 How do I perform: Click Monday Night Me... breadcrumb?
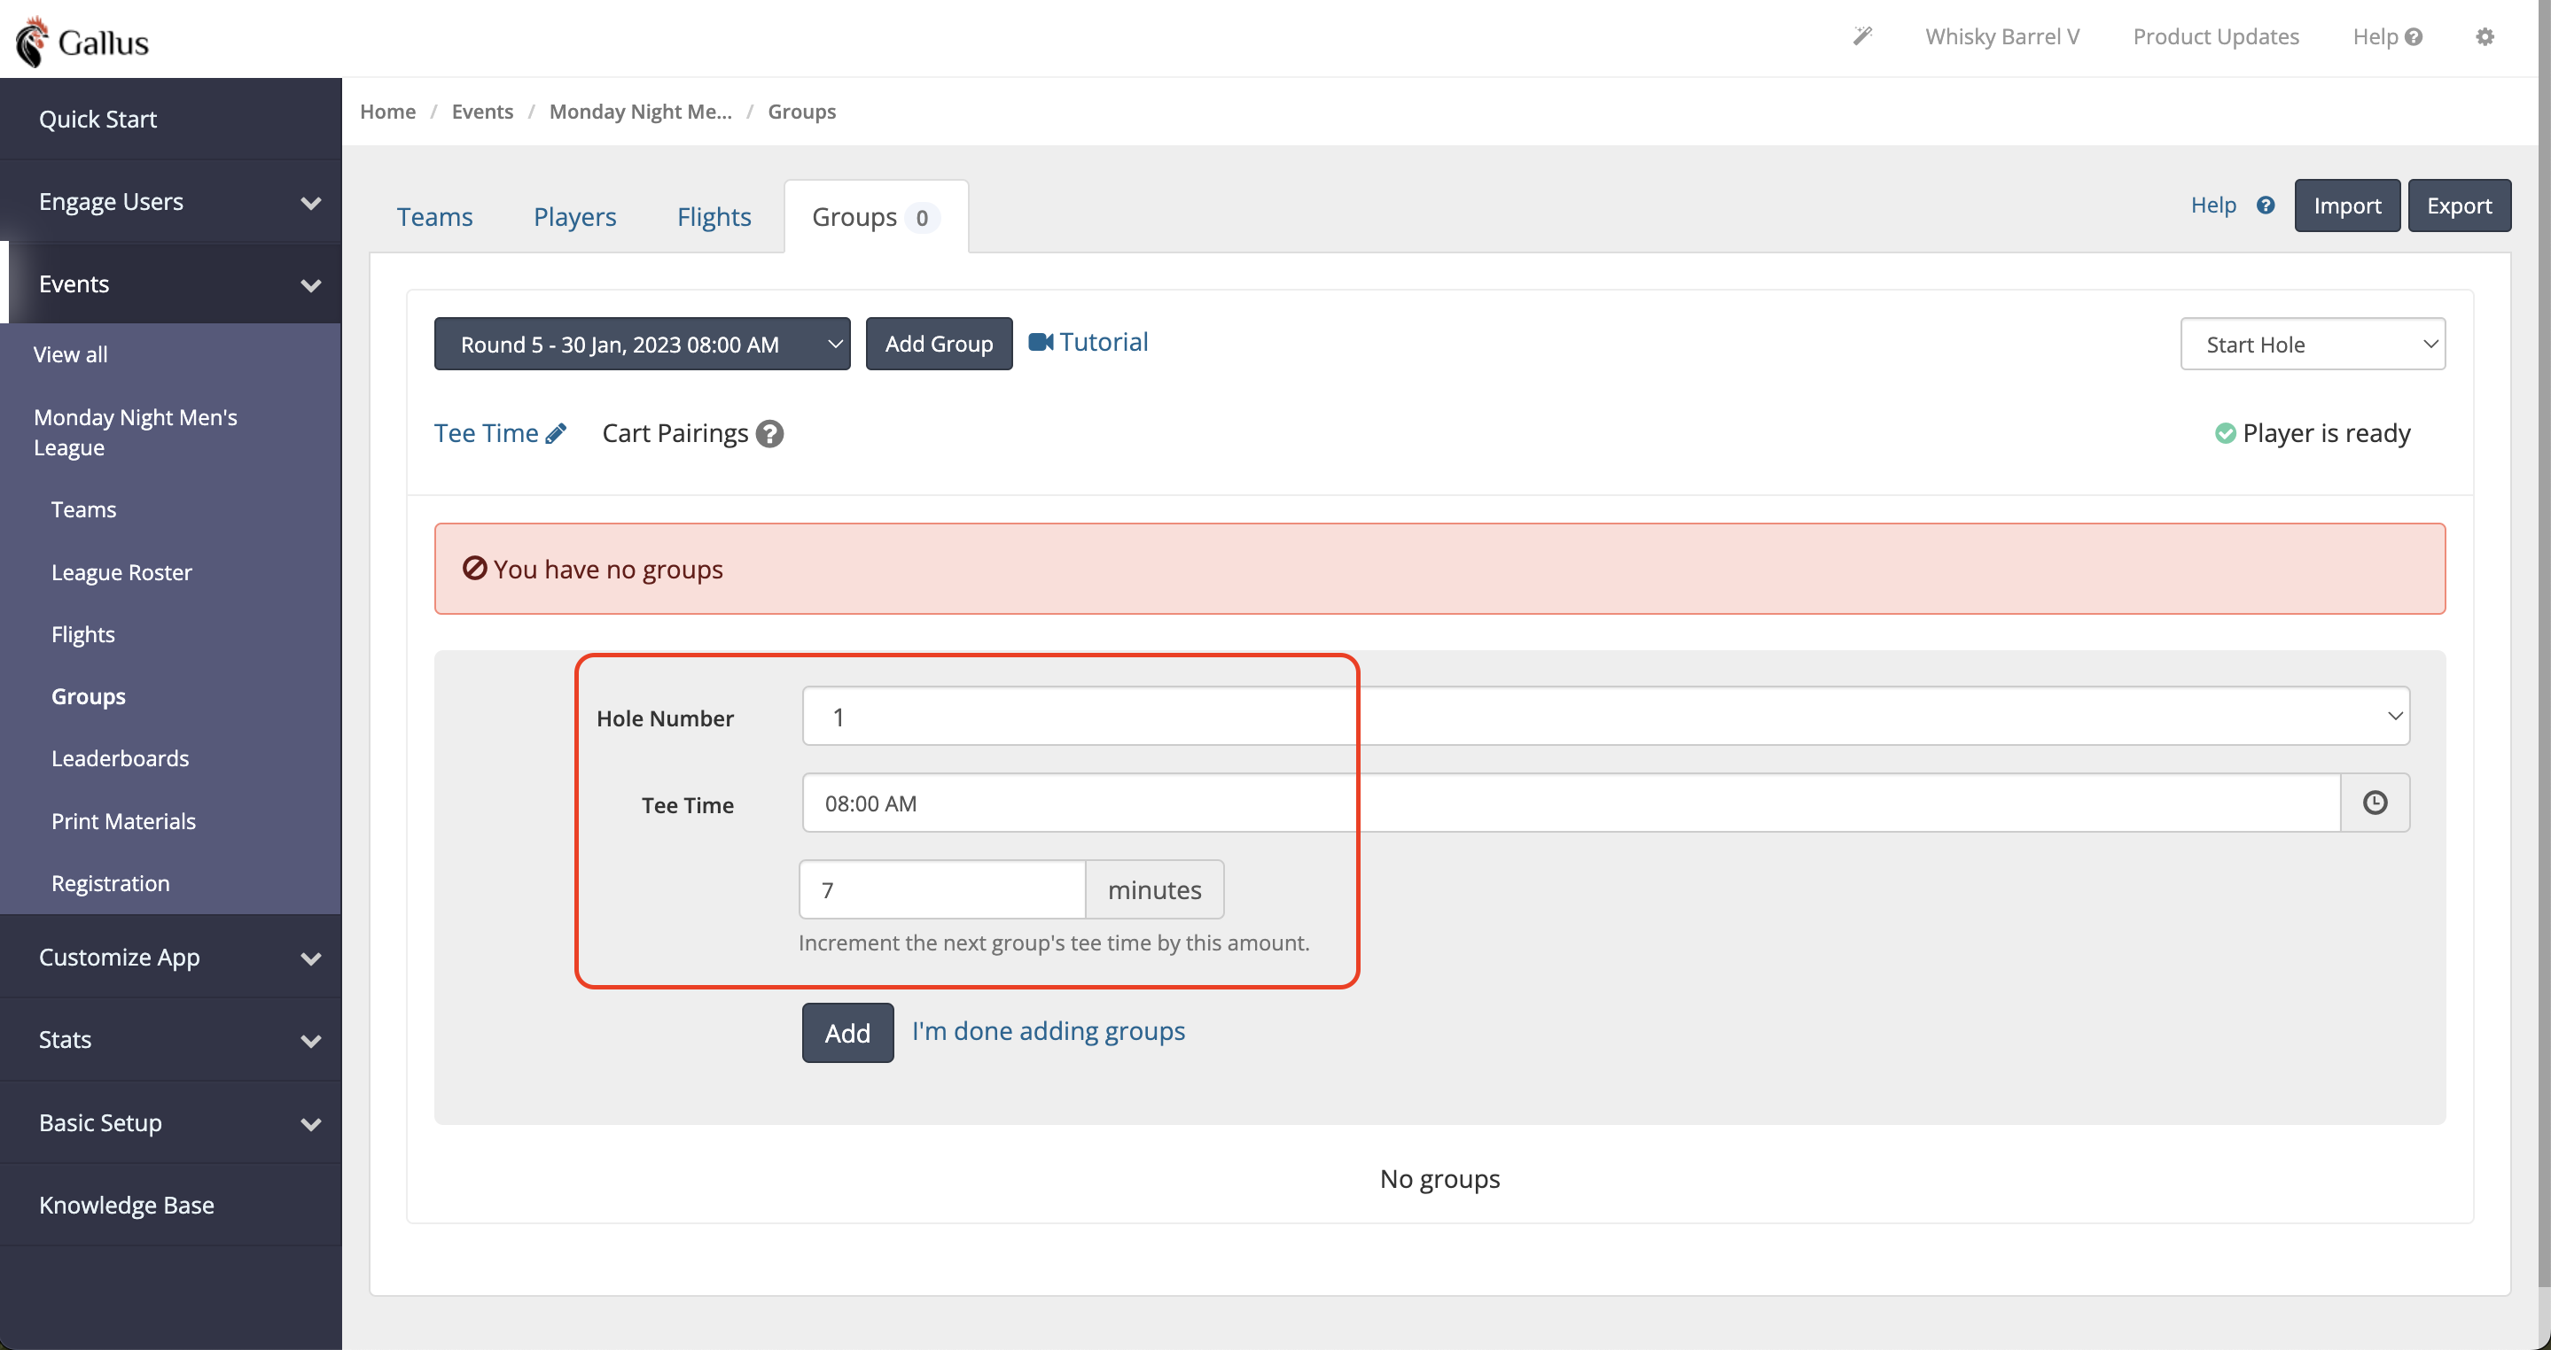pyautogui.click(x=640, y=111)
